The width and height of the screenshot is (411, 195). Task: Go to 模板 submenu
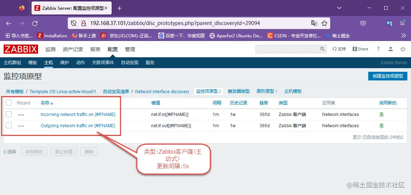(x=33, y=63)
